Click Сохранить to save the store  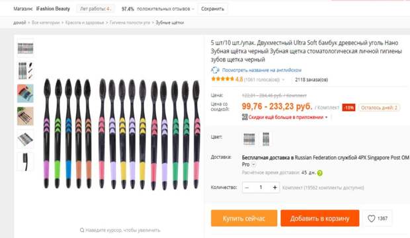(212, 9)
